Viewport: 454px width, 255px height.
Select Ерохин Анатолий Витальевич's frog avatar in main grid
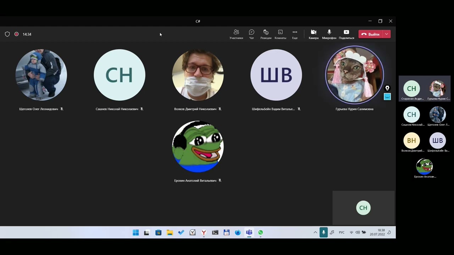tap(198, 147)
